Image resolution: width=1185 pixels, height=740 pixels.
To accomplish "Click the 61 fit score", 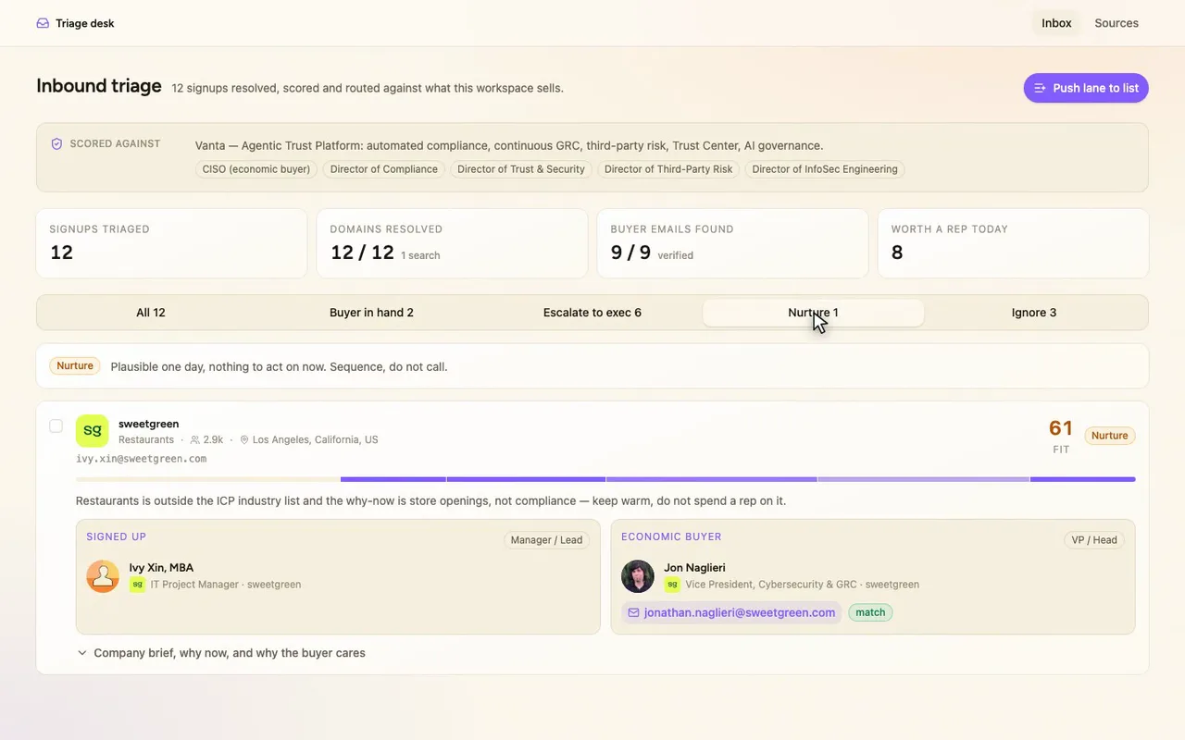I will [1061, 428].
